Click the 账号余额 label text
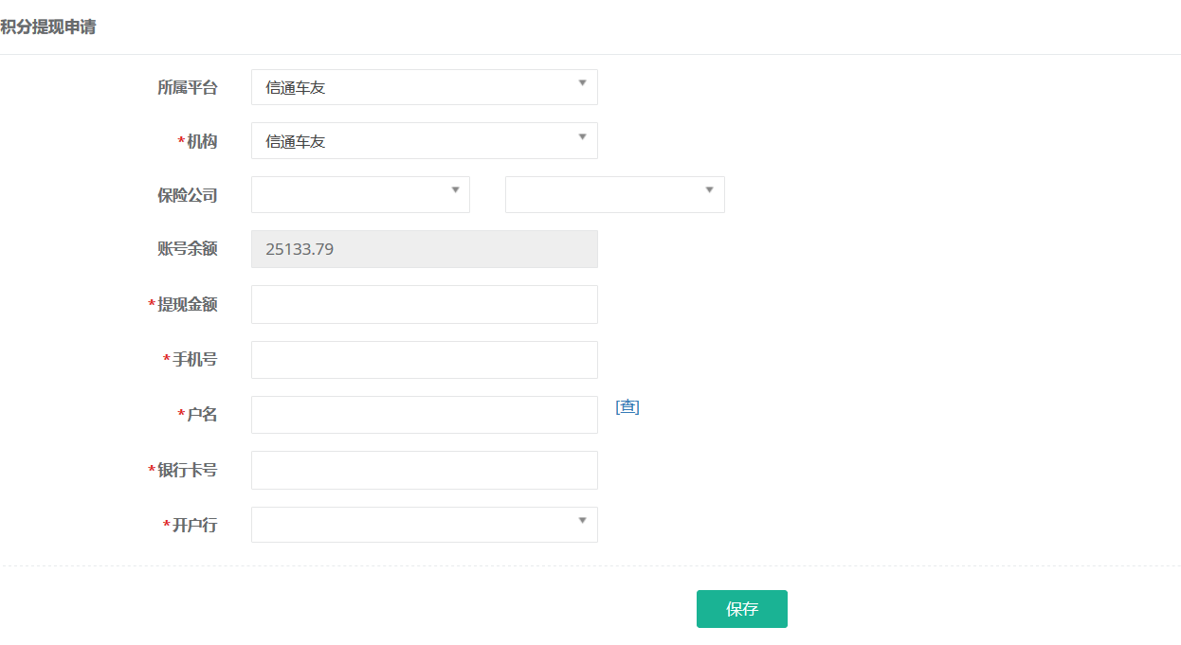 click(187, 249)
